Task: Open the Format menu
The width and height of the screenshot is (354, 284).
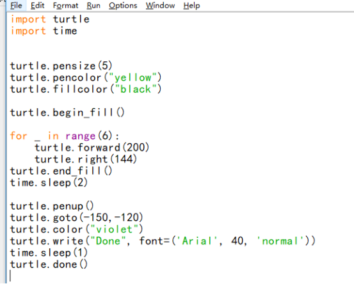Action: 65,5
